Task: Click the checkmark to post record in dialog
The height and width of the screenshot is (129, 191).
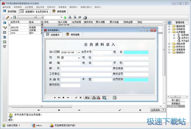Action: (76, 98)
